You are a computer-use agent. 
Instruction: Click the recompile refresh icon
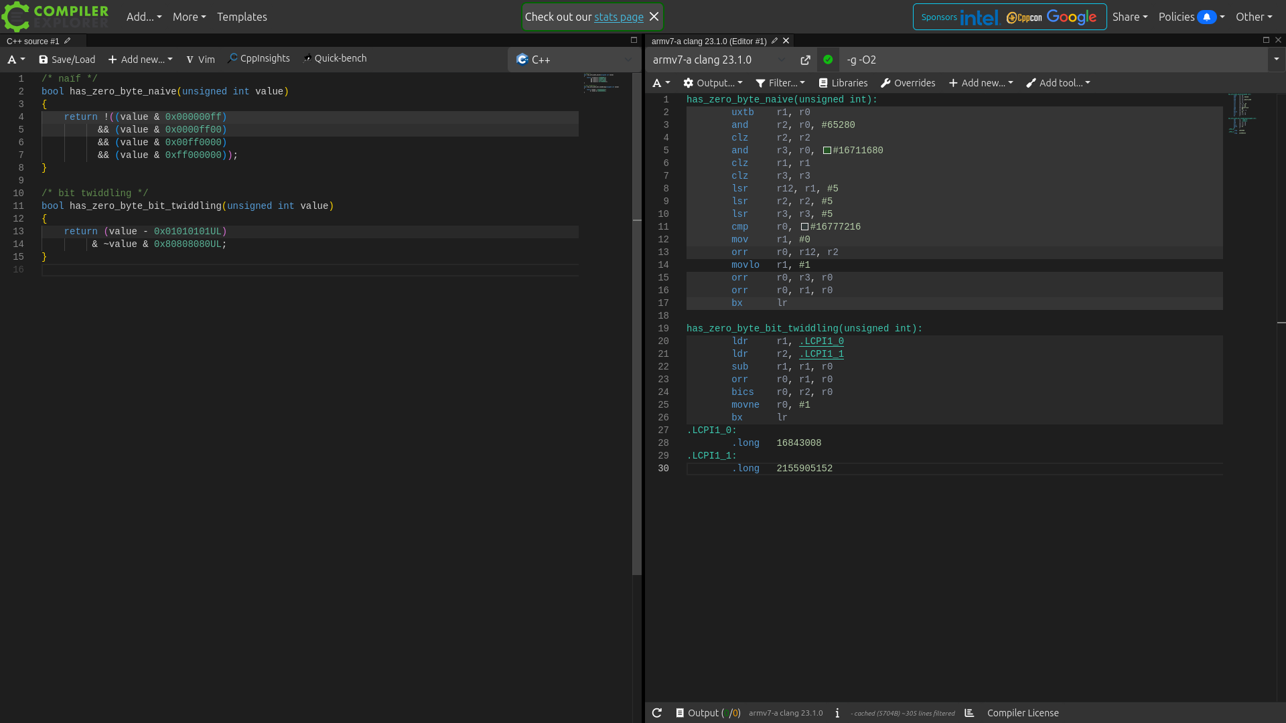click(x=657, y=713)
